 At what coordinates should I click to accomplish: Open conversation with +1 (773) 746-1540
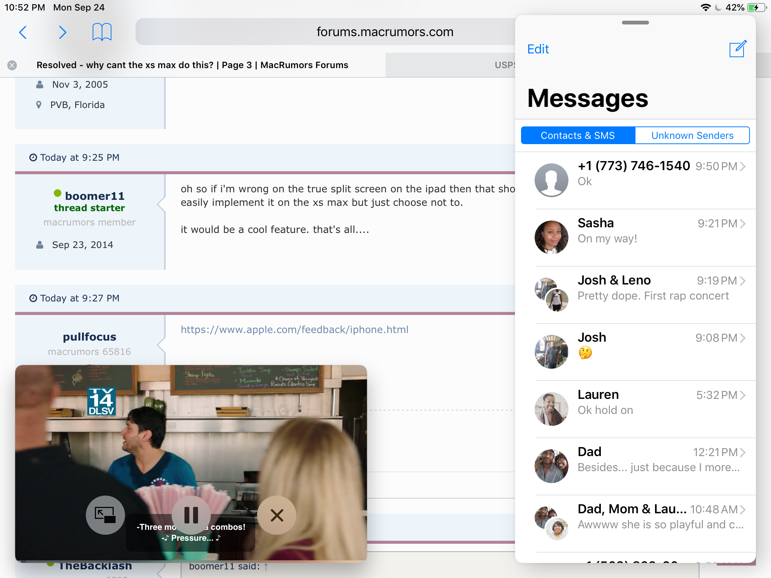[635, 180]
